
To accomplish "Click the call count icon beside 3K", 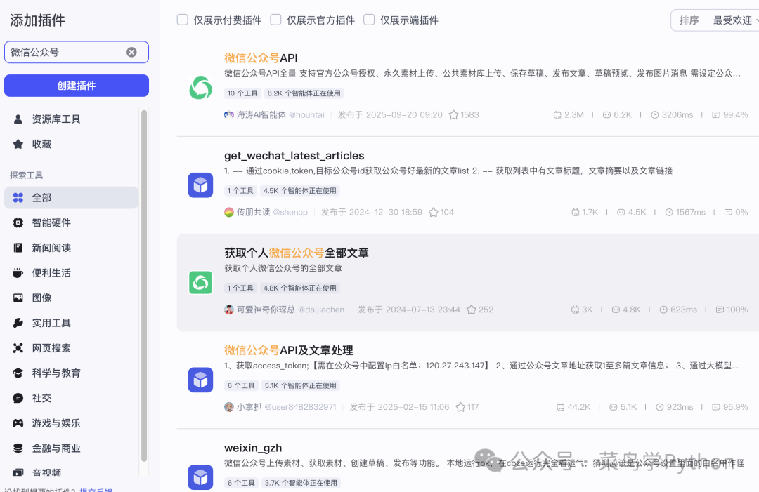I will tap(575, 310).
